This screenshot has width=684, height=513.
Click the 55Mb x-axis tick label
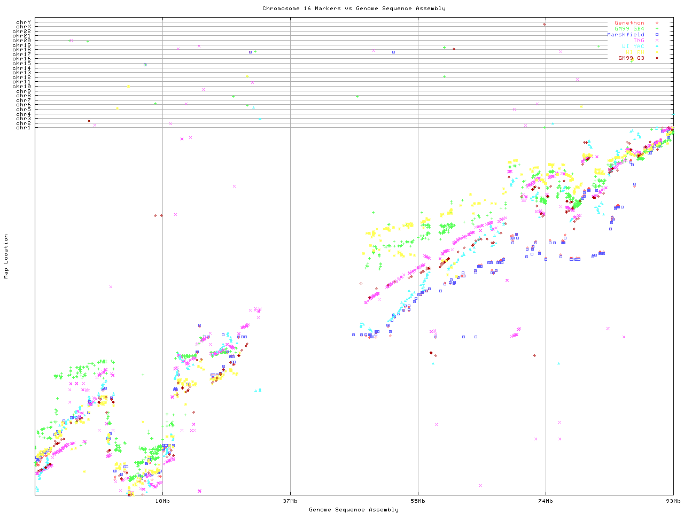(x=418, y=501)
